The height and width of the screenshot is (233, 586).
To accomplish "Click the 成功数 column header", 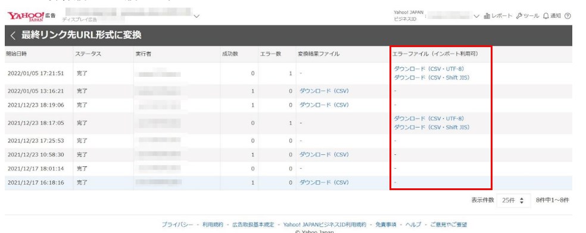I will pyautogui.click(x=230, y=54).
